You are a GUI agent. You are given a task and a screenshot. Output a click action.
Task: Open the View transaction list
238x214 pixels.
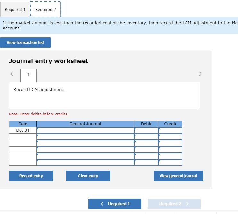pos(25,43)
